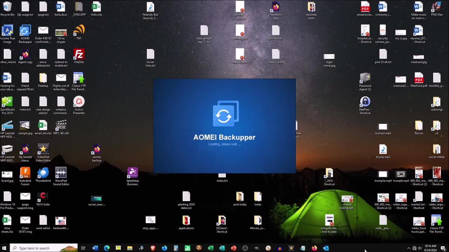Open camper.jpg image file

pos(25,127)
